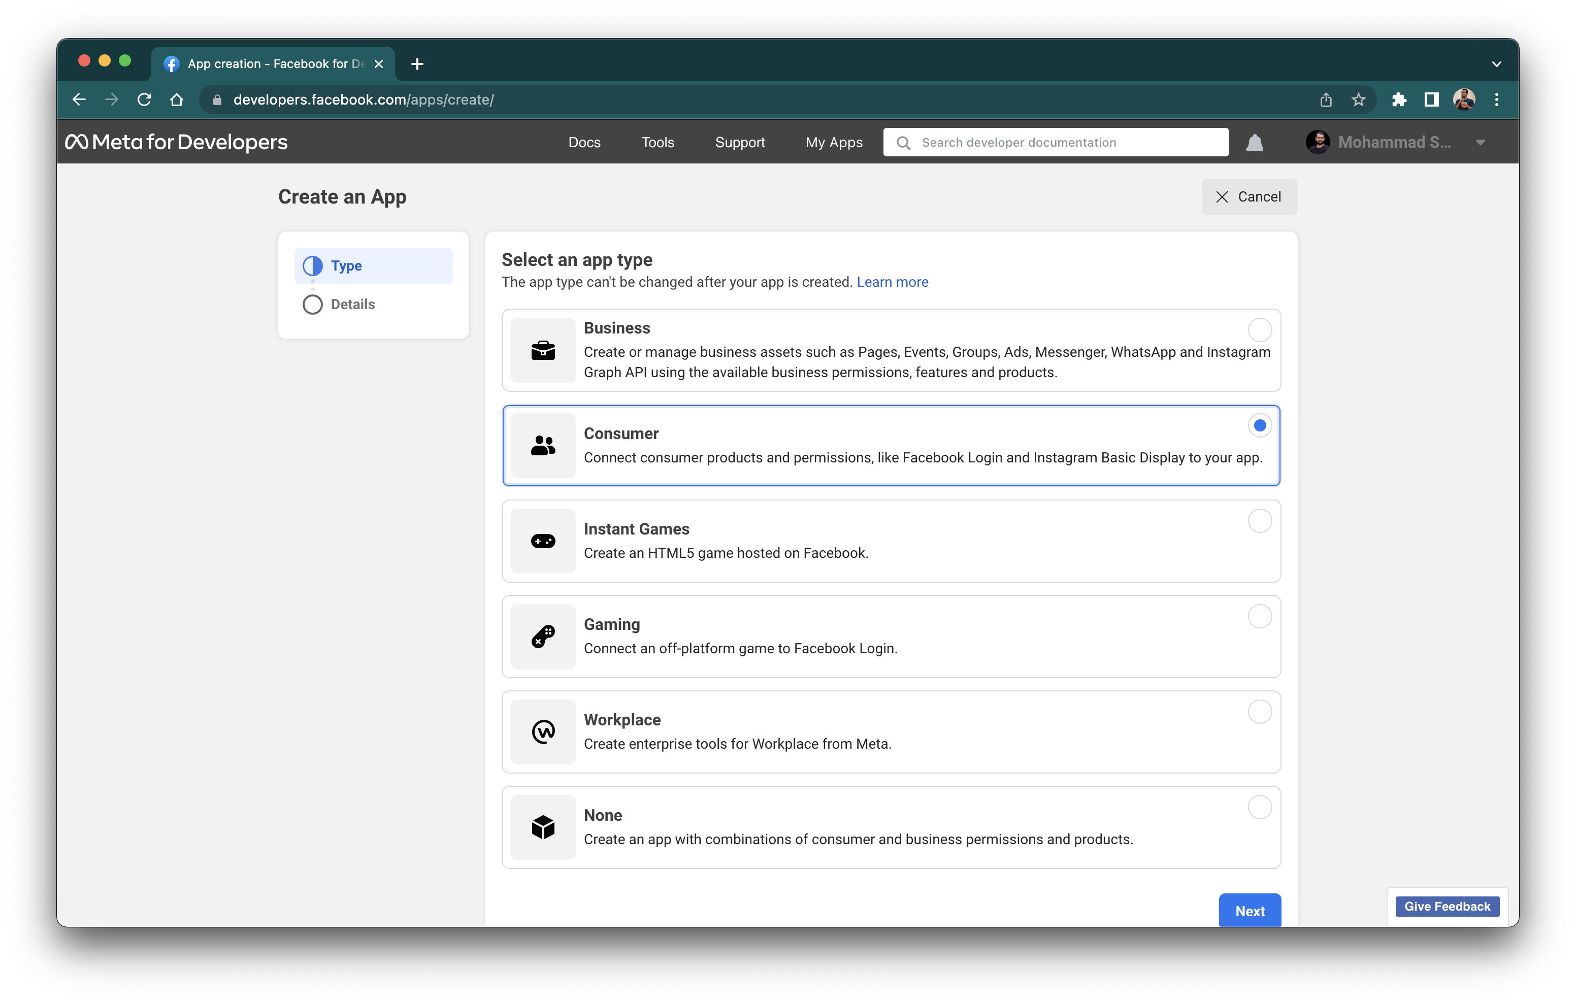
Task: Expand the user profile dropdown
Action: point(1483,142)
